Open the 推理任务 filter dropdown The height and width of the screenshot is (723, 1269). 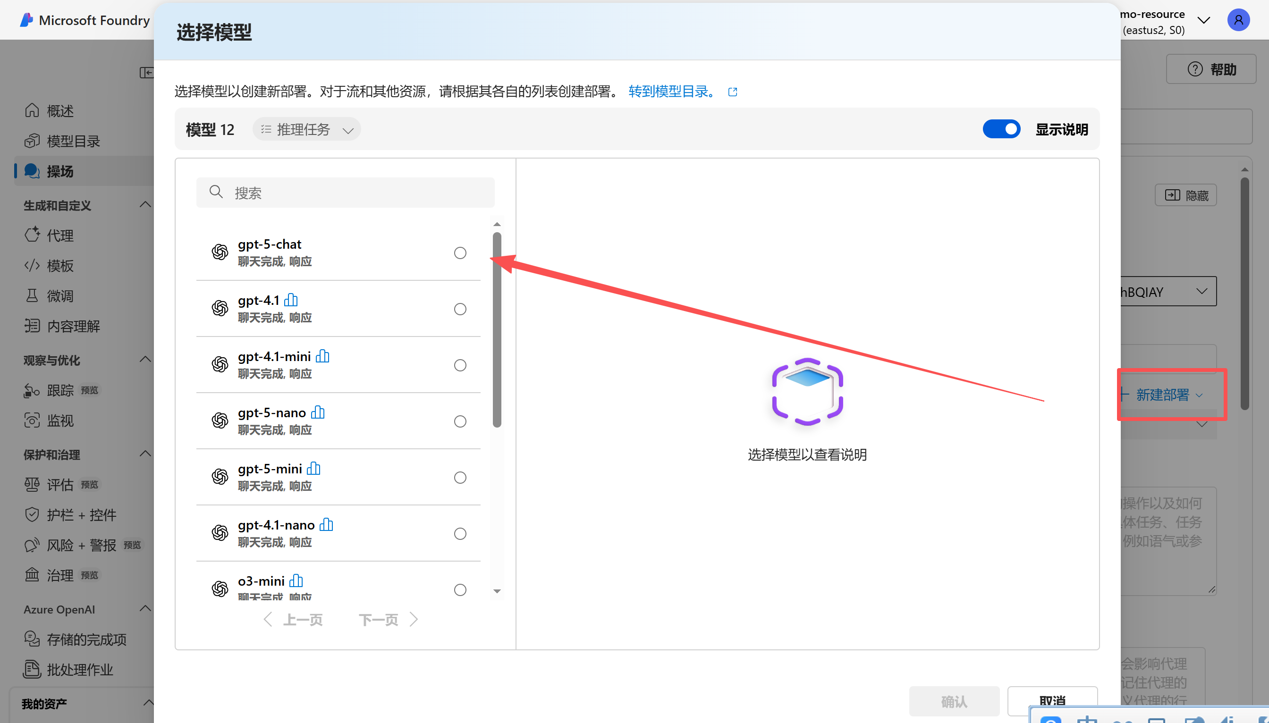306,130
